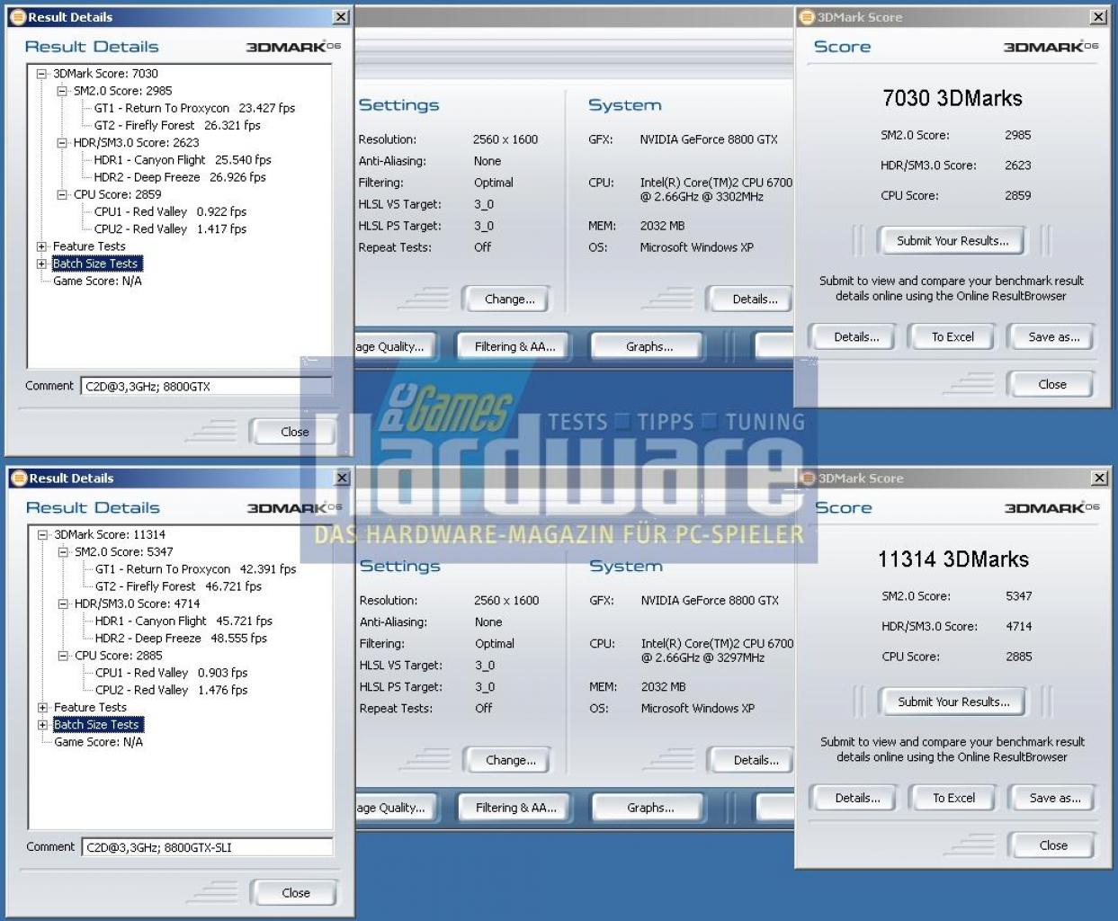This screenshot has height=921, width=1118.
Task: Collapse the SM2.0 Score: 5347 node
Action: 63,552
